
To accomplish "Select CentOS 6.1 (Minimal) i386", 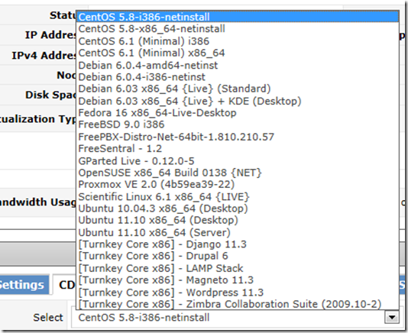I will [x=238, y=41].
